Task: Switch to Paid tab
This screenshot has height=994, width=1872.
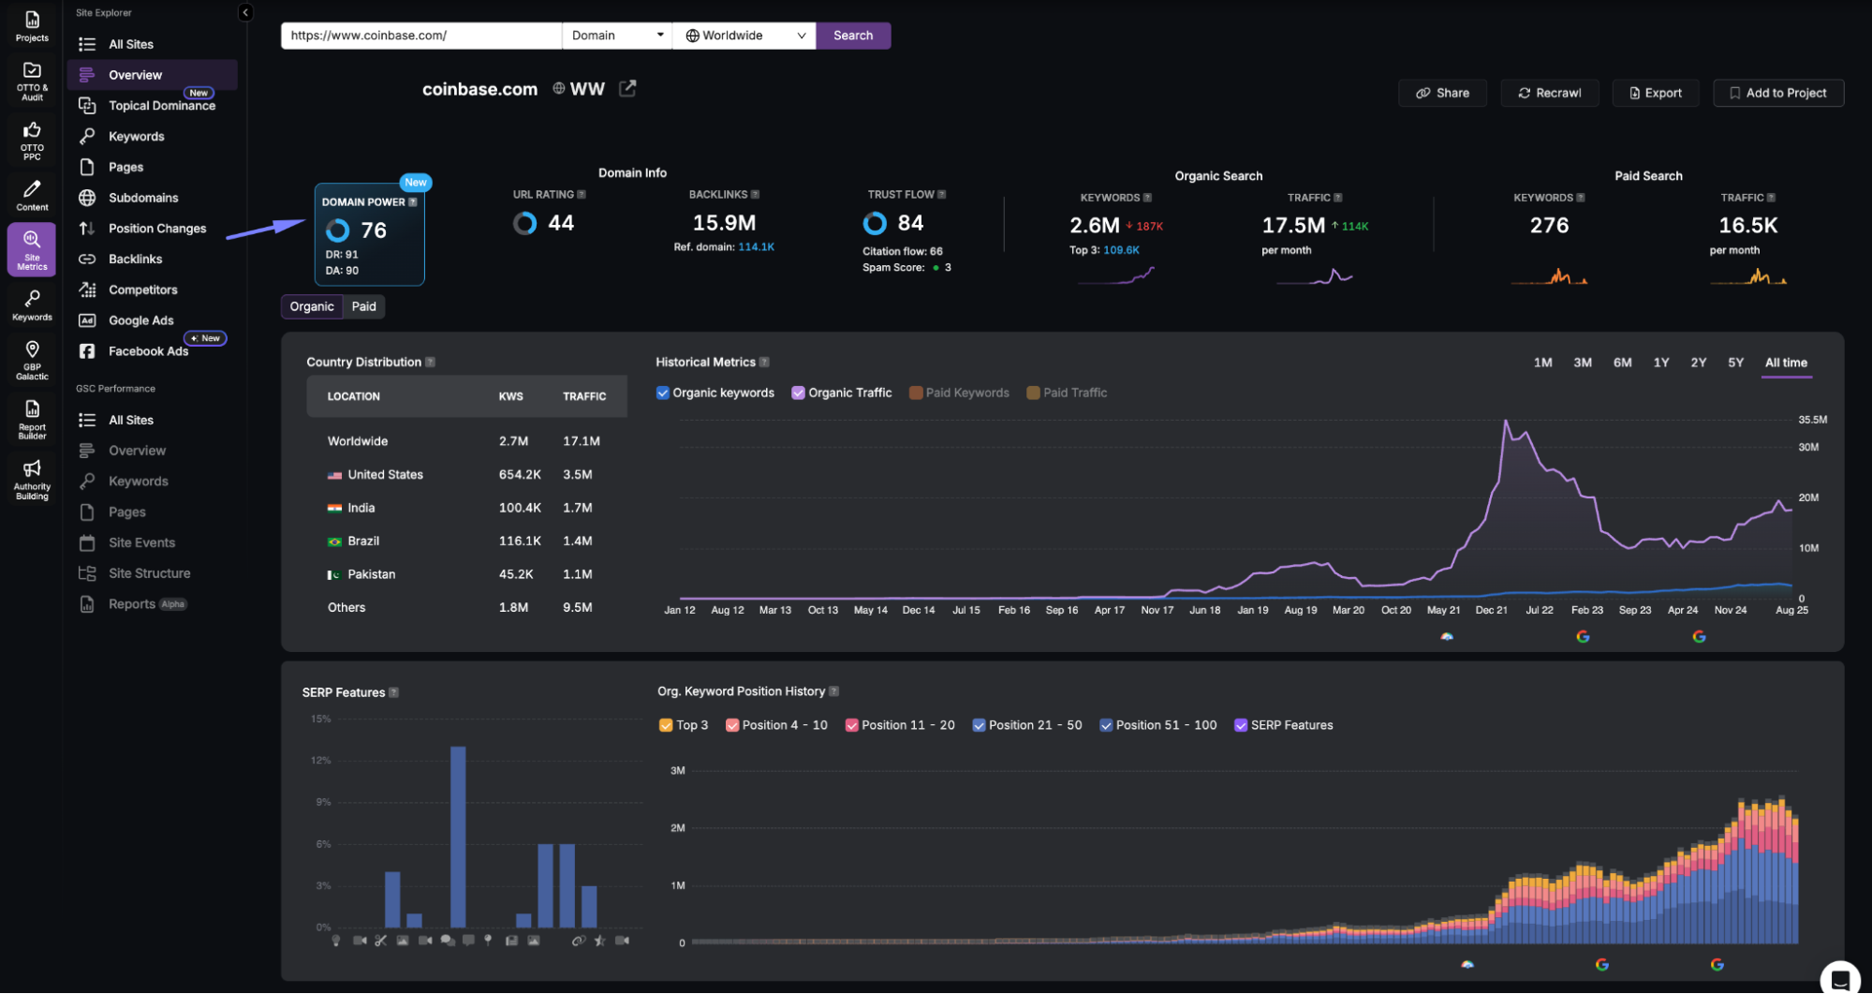Action: point(363,306)
